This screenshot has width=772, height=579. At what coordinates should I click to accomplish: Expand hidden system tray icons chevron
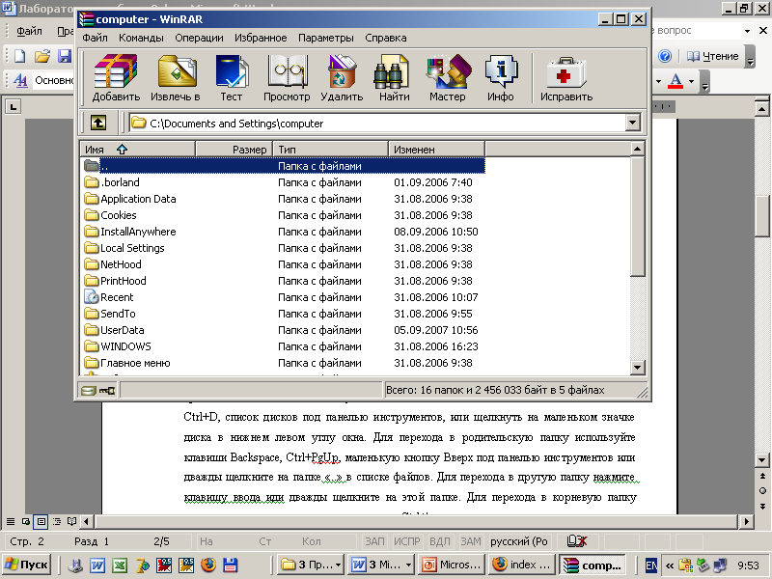[670, 565]
